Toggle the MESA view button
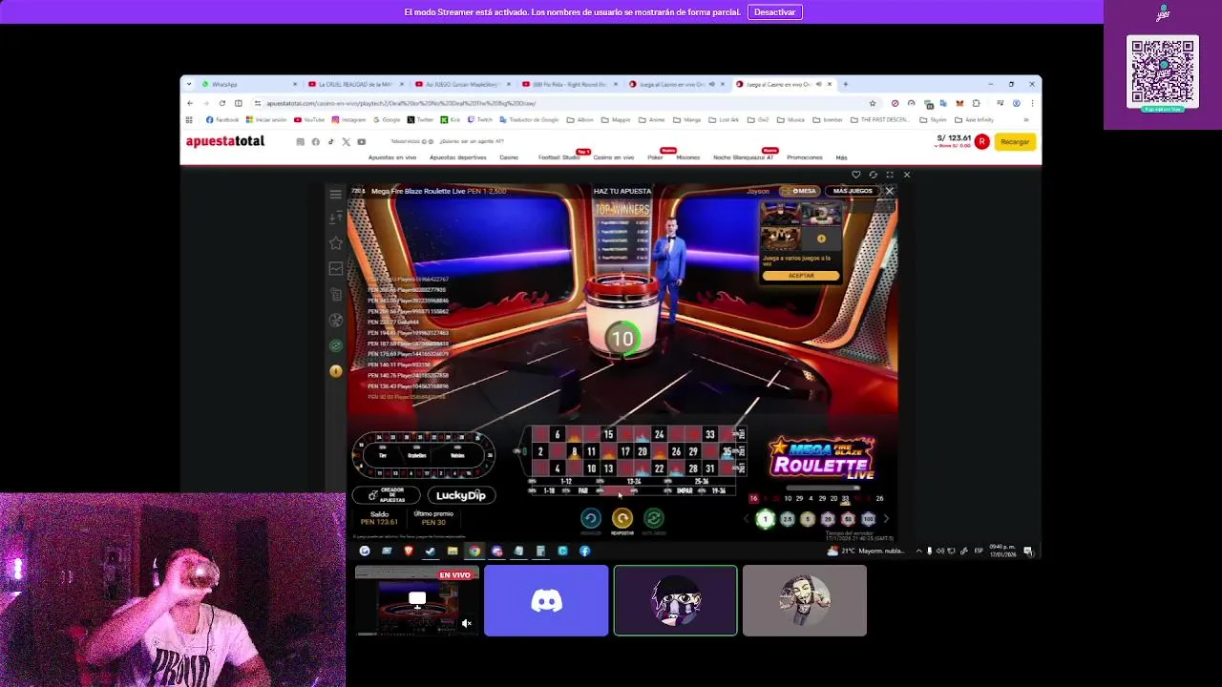This screenshot has width=1222, height=687. coord(800,191)
